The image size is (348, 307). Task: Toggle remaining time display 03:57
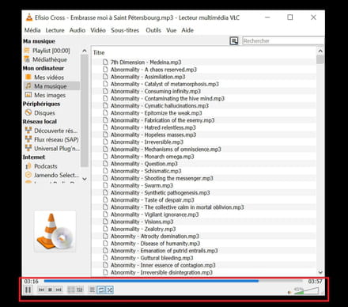point(315,282)
